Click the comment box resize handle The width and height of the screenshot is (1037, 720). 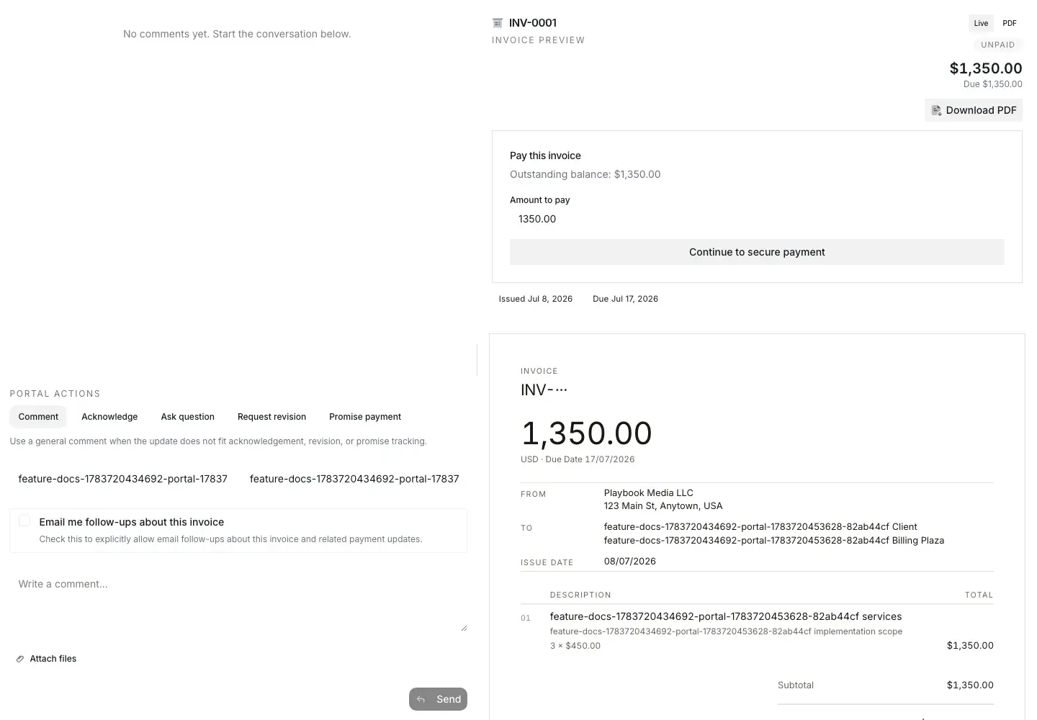[x=464, y=628]
